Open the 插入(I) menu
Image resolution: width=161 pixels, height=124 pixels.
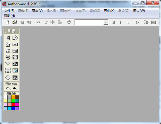pyautogui.click(x=51, y=11)
